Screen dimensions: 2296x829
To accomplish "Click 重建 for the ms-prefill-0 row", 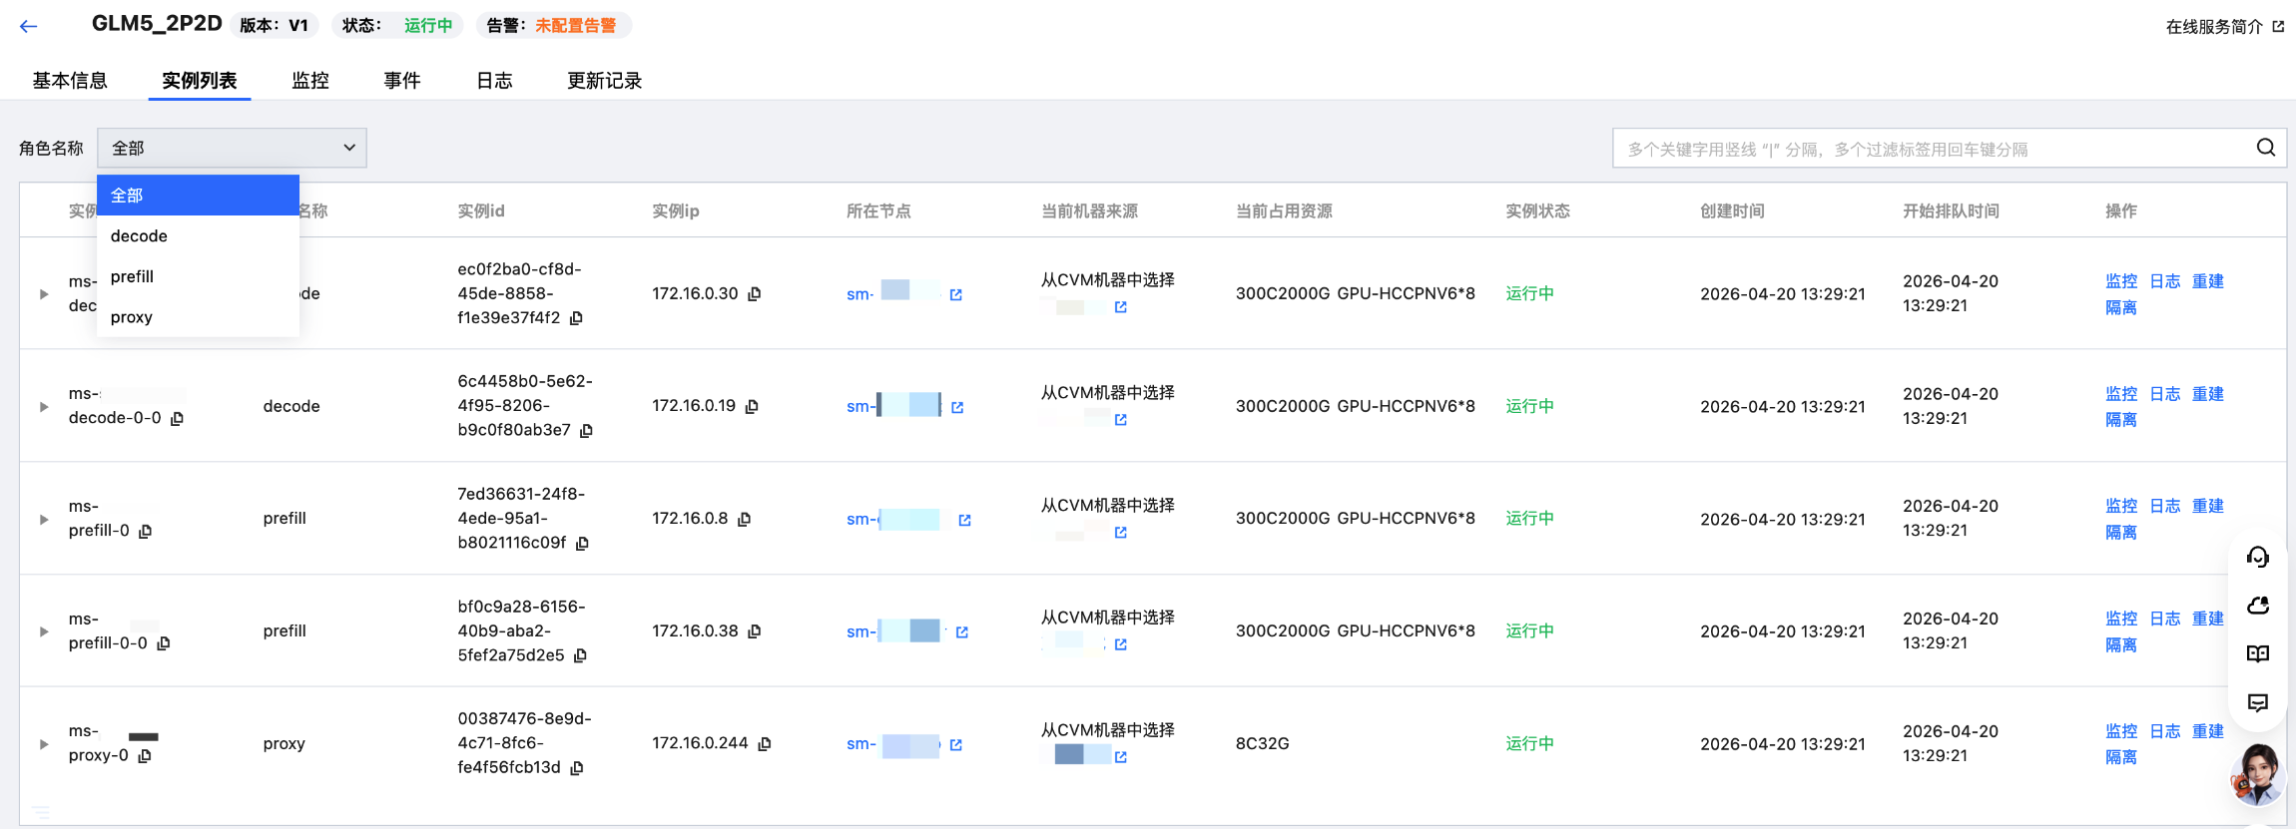I will pos(2207,506).
